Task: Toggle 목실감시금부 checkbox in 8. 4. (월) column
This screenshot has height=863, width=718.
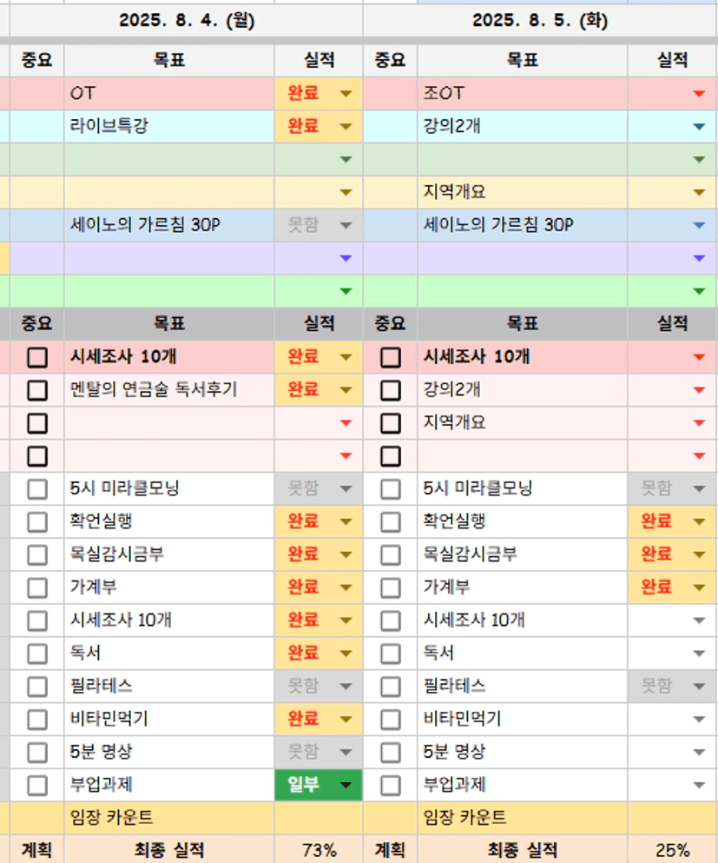Action: point(37,554)
